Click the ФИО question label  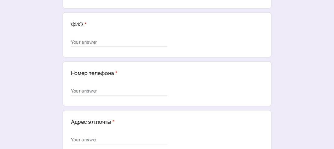coord(77,25)
